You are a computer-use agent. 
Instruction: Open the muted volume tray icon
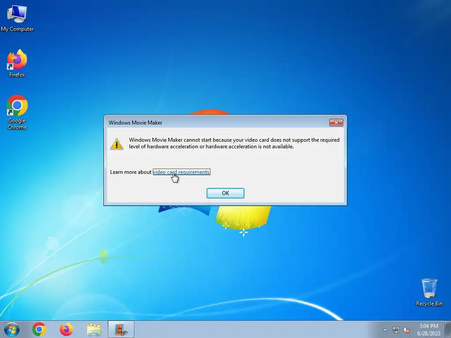pos(407,330)
